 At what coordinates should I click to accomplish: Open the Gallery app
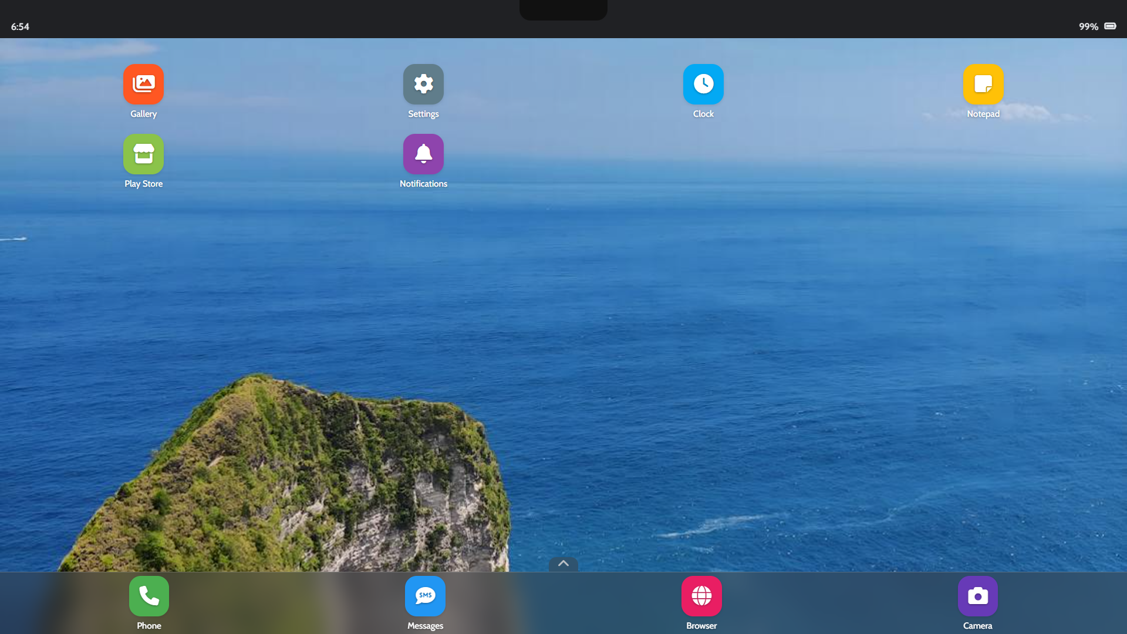(x=143, y=84)
